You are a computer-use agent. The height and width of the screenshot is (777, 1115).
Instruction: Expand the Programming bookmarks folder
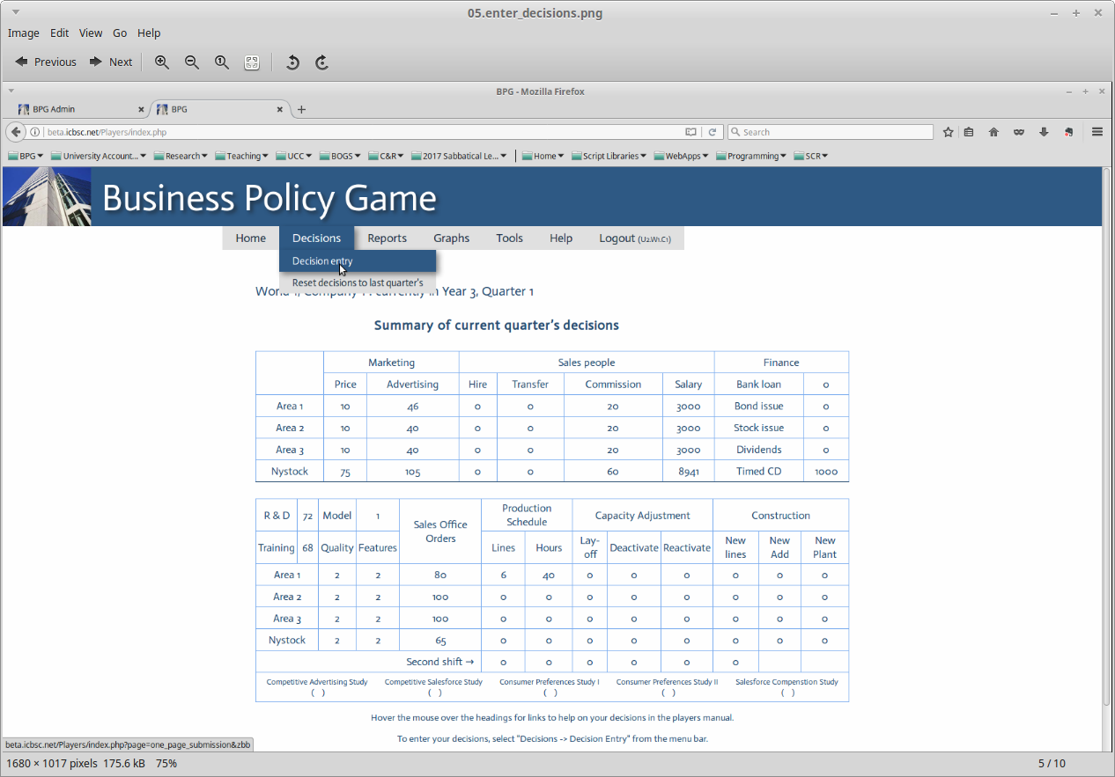(751, 156)
